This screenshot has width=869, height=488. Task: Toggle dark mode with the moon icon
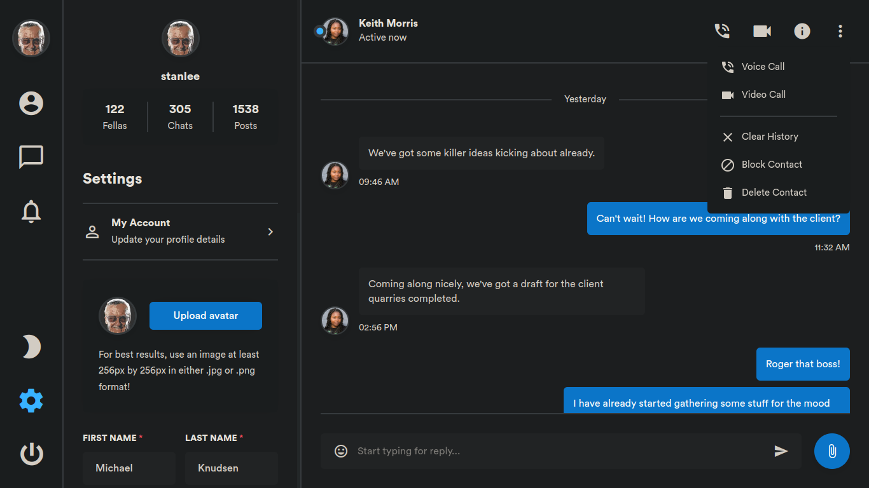tap(31, 347)
